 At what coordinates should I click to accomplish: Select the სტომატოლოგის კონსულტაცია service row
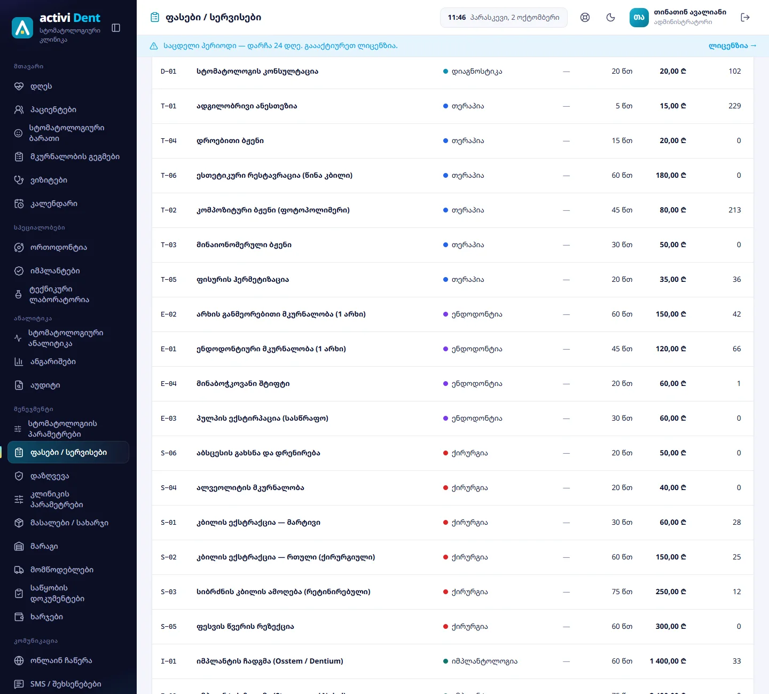pyautogui.click(x=453, y=72)
